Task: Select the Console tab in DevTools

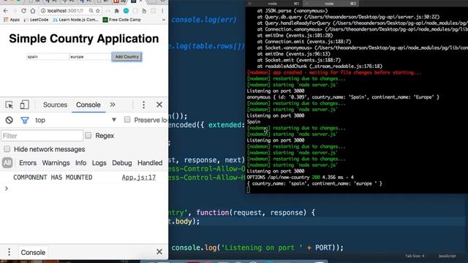Action: click(x=88, y=105)
